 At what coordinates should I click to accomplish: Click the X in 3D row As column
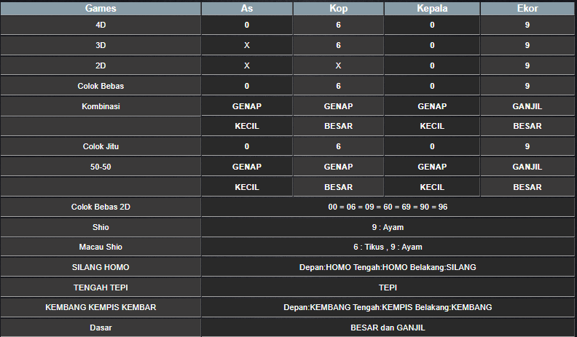coord(247,45)
